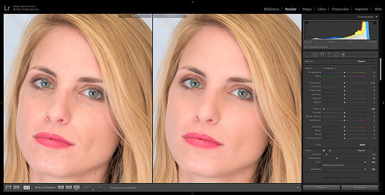Select brush B

point(330,151)
